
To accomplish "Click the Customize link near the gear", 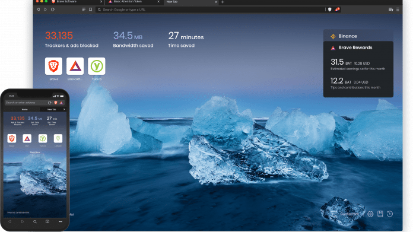I will (350, 214).
